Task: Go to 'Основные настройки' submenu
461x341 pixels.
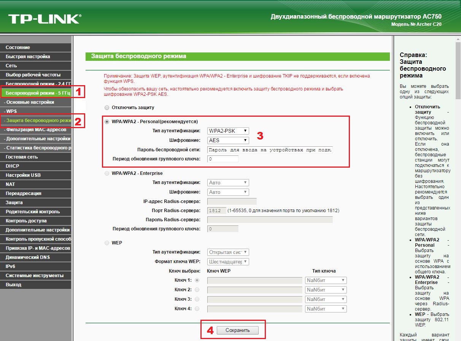Action: click(x=35, y=102)
